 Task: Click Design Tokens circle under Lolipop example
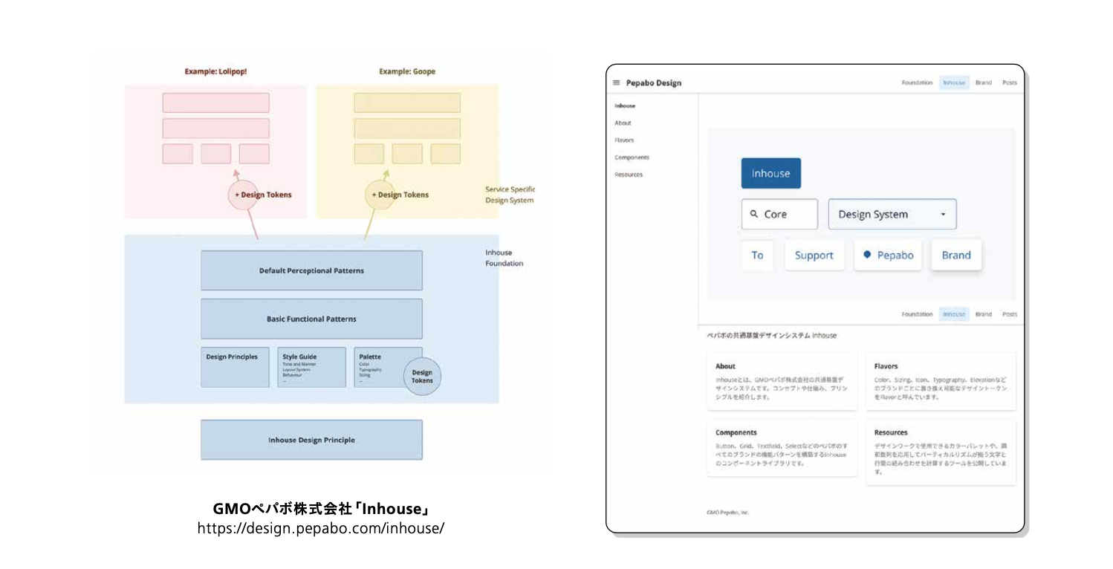[242, 195]
